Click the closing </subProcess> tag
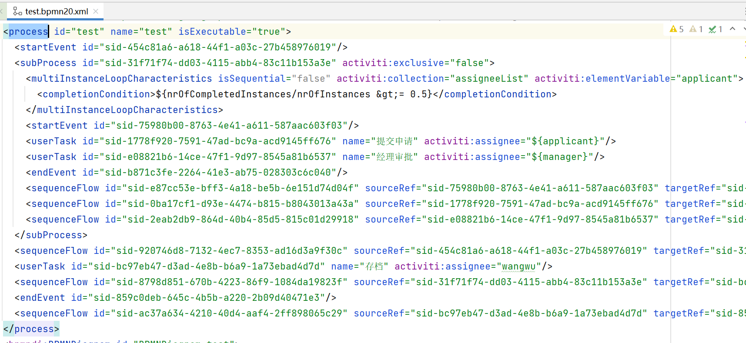Screen dimensions: 746x343 51,235
